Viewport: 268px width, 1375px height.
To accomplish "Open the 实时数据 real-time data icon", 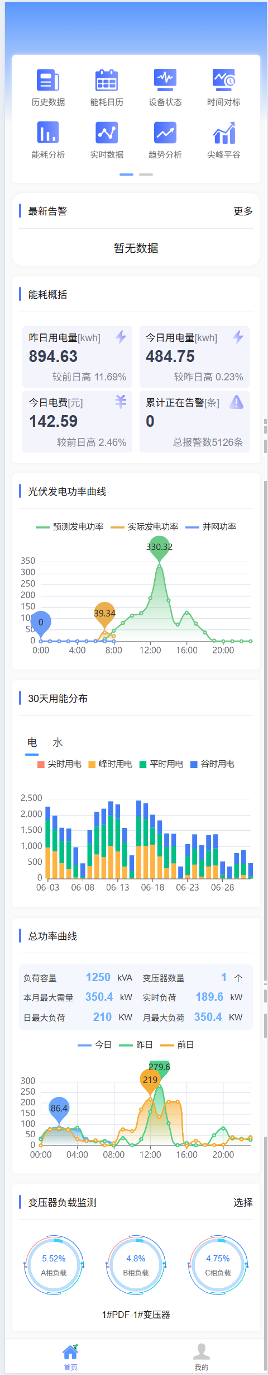I will pyautogui.click(x=107, y=133).
